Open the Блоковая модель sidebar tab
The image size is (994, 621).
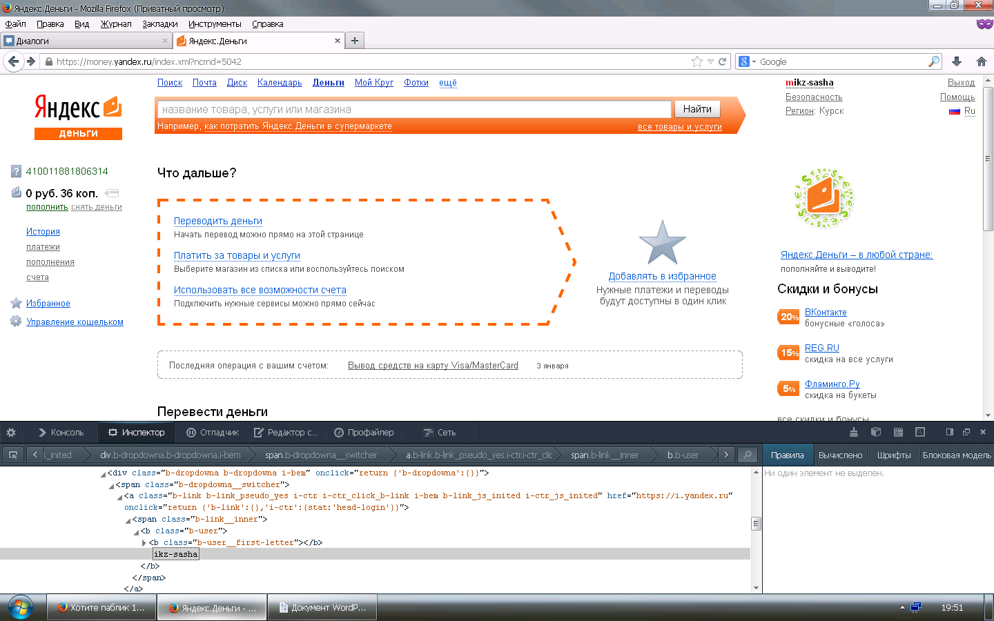coord(957,455)
